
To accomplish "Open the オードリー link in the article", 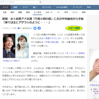I will click(72, 53).
